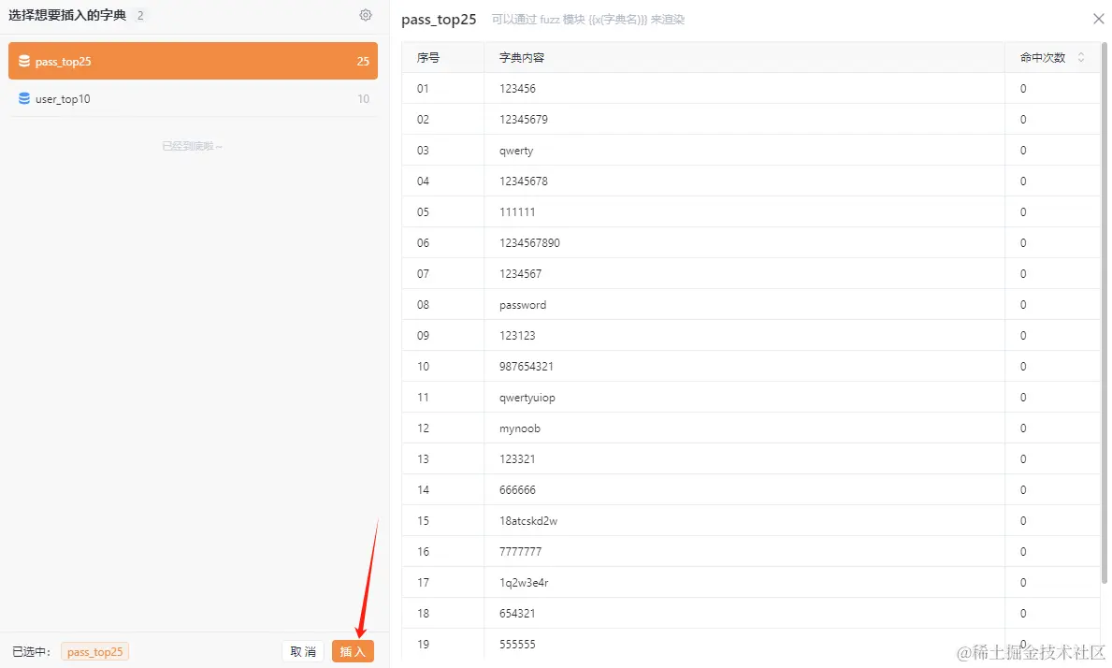1112x668 pixels.
Task: Select entry 12345679 in the table
Action: tap(524, 119)
